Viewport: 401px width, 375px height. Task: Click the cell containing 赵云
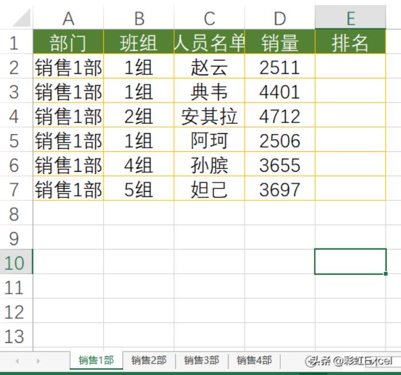point(209,68)
